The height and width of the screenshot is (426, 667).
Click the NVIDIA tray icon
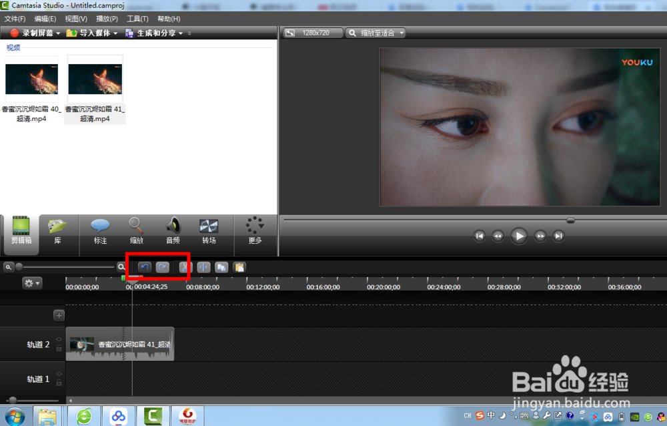click(x=634, y=417)
